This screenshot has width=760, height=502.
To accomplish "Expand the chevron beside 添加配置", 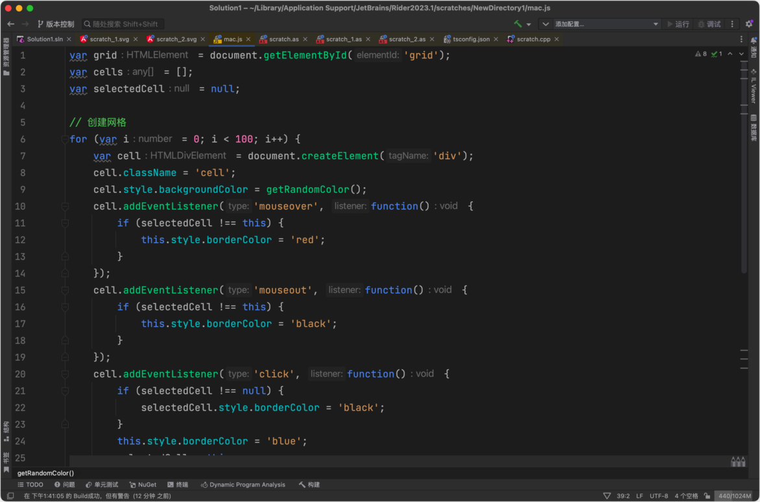I will click(546, 24).
